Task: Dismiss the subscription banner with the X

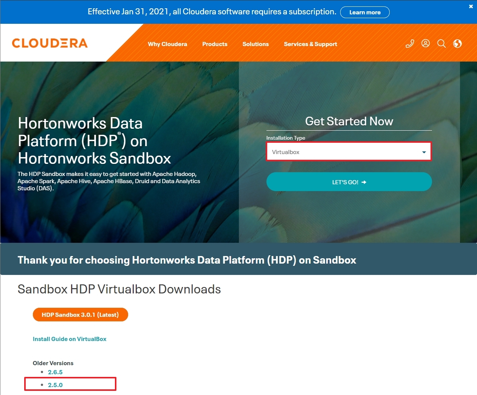Action: pyautogui.click(x=471, y=6)
